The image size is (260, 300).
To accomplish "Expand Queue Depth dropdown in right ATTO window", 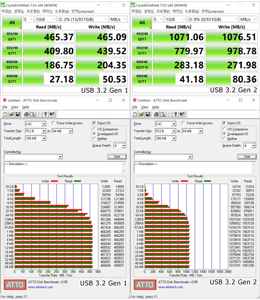I will point(254,146).
